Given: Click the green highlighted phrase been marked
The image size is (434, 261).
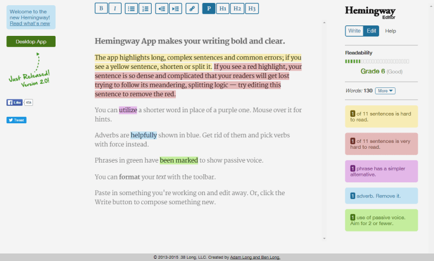Looking at the screenshot, I should (x=179, y=160).
